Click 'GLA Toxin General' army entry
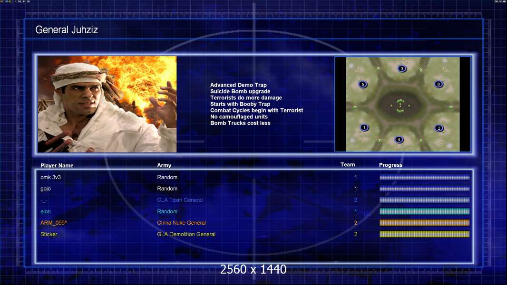This screenshot has height=285, width=507. coord(180,200)
